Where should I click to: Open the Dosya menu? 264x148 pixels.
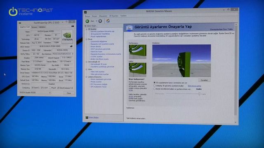point(87,16)
